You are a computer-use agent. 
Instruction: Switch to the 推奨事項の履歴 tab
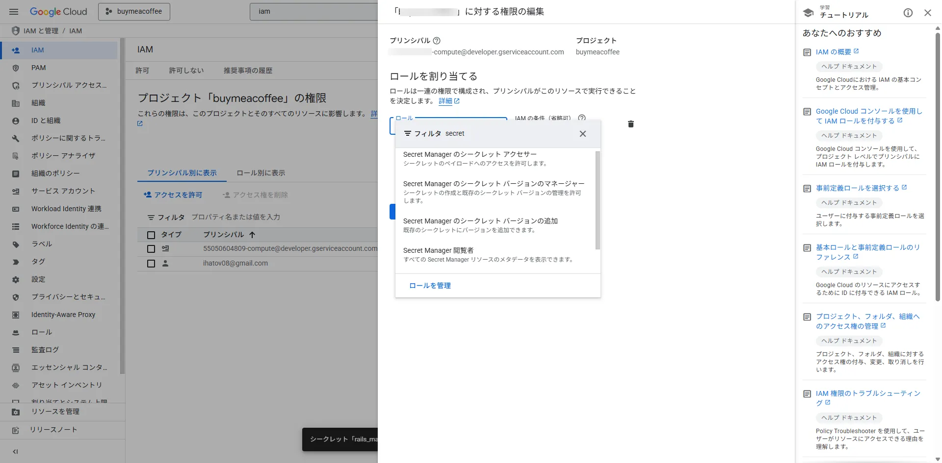(x=248, y=71)
